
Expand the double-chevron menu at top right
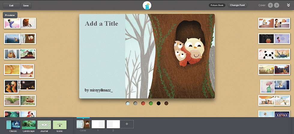(x=288, y=5)
